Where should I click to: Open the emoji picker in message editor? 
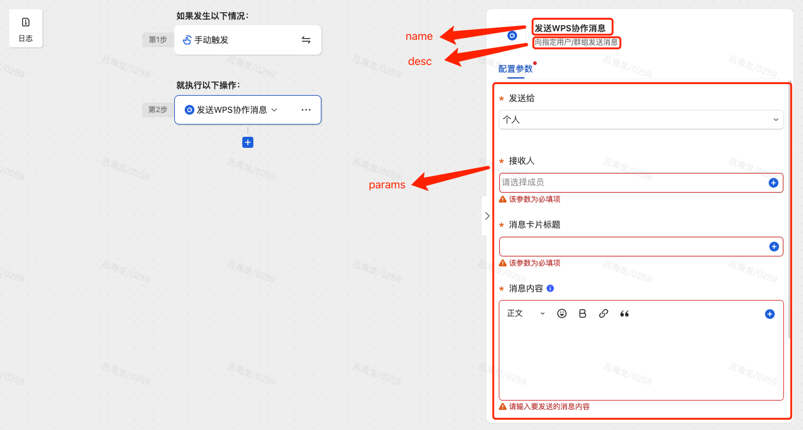[x=562, y=313]
